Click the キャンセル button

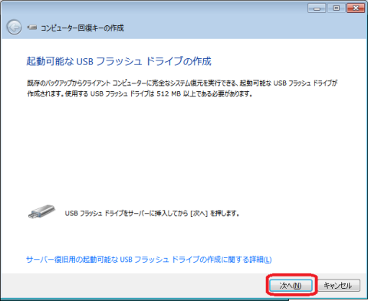coord(339,286)
